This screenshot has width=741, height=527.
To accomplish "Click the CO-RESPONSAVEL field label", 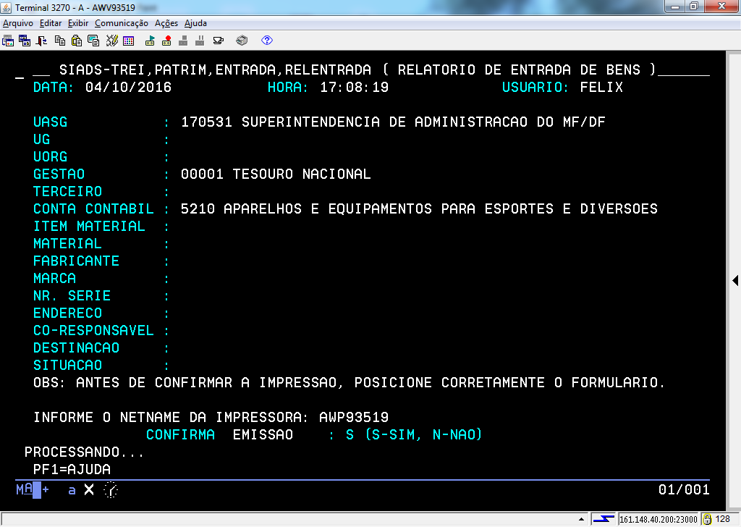I will tap(93, 330).
